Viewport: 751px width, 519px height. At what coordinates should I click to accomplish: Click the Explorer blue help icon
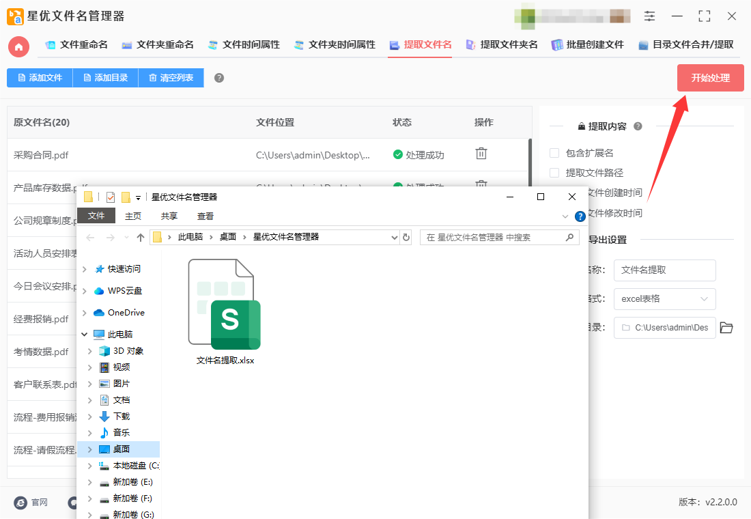pyautogui.click(x=580, y=216)
